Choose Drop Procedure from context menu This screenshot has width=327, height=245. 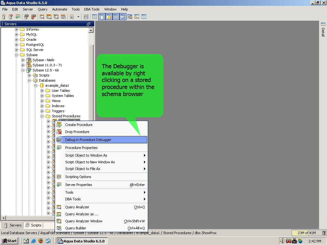pos(102,132)
